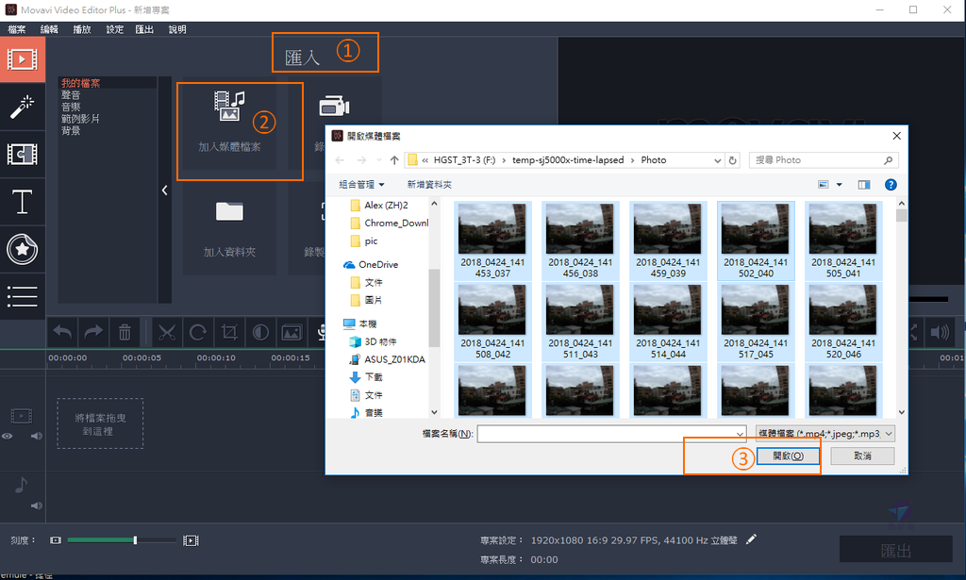This screenshot has width=966, height=580.
Task: Select thumbnail 2018_0424_141520_046
Action: [x=843, y=322]
